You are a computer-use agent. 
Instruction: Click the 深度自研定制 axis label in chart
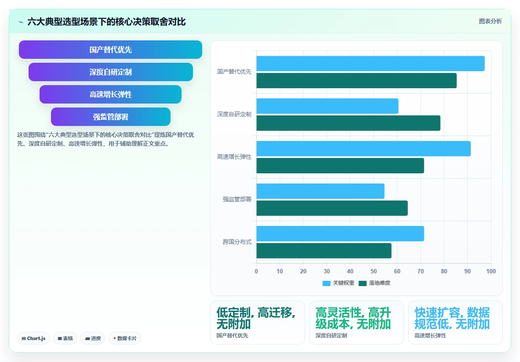click(x=234, y=114)
